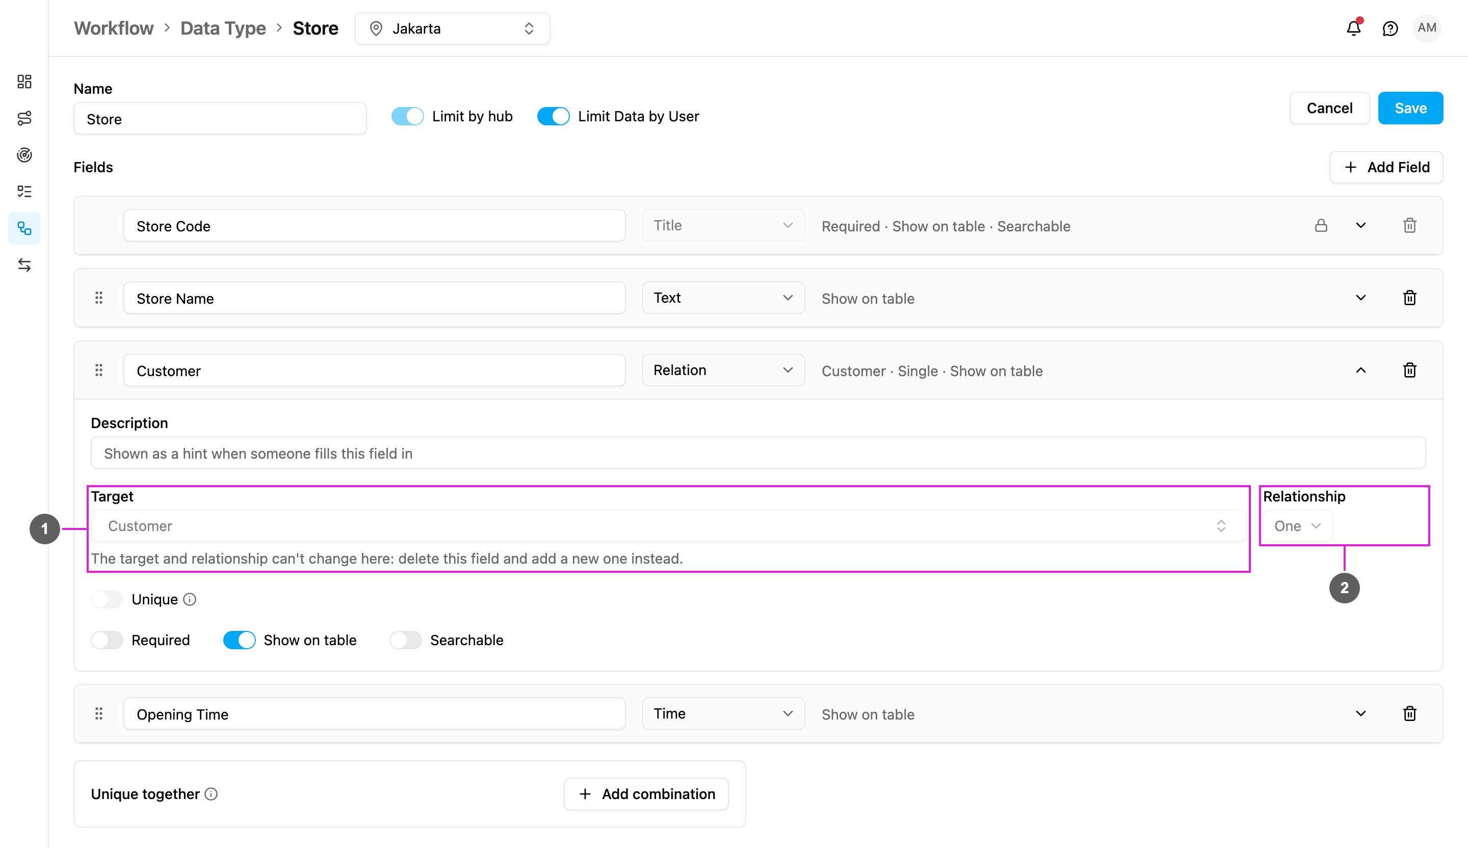Open the radar target icon in sidebar
Viewport: 1468px width, 848px height.
(x=24, y=155)
